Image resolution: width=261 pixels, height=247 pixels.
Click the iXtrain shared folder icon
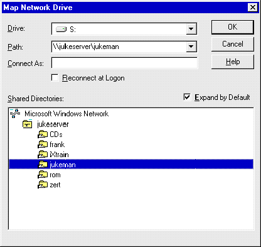tap(43, 155)
